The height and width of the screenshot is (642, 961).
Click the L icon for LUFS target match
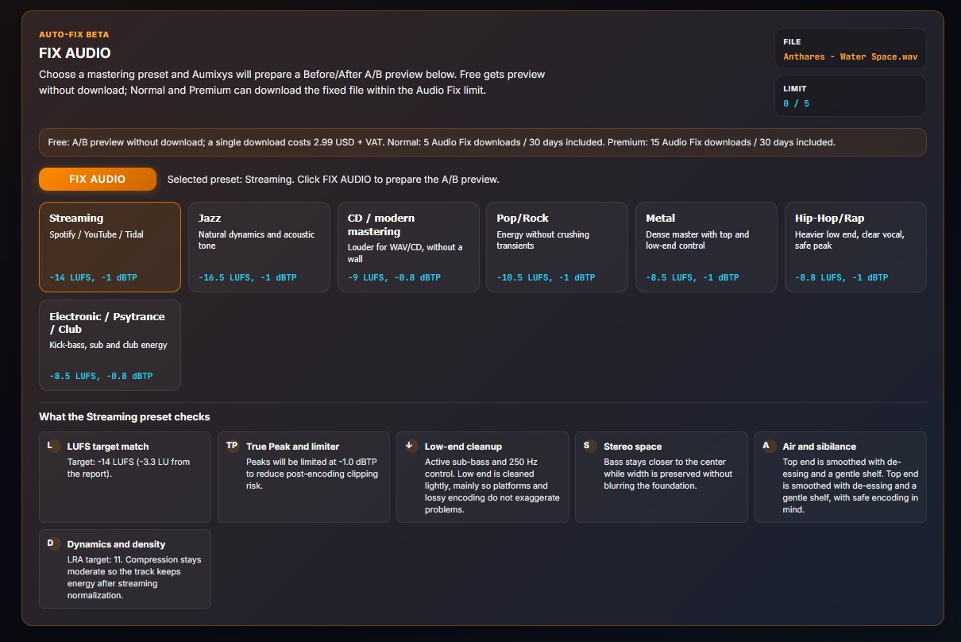(50, 446)
